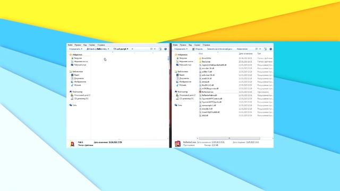Open the change-view dropdown arrow in the left window

coord(155,49)
